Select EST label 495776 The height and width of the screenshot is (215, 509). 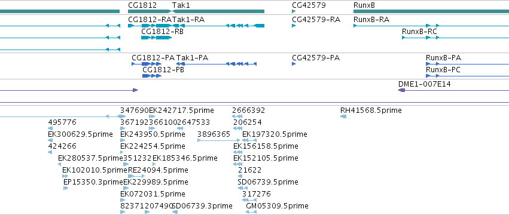[x=62, y=122]
